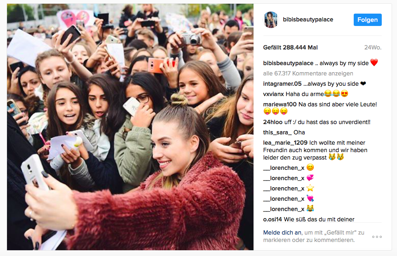
Task: Open commenter o.osi14 profile
Action: [x=272, y=219]
